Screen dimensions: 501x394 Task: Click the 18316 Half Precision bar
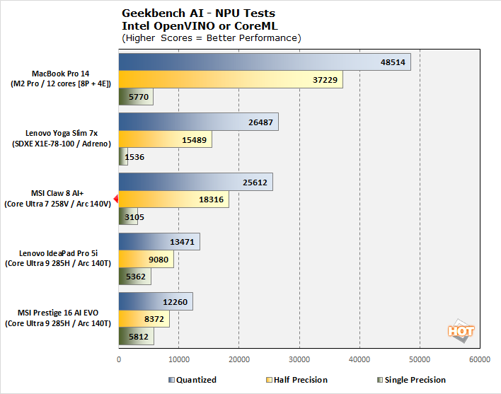[173, 199]
